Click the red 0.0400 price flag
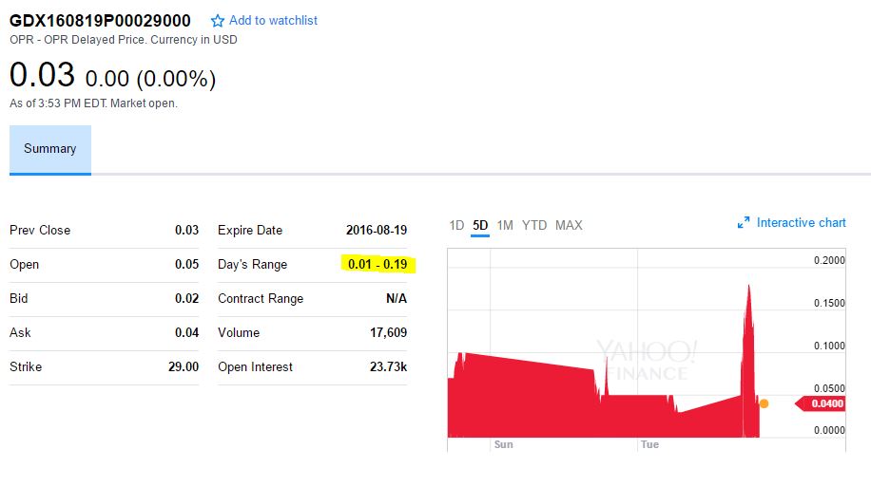The image size is (871, 487). tap(820, 403)
